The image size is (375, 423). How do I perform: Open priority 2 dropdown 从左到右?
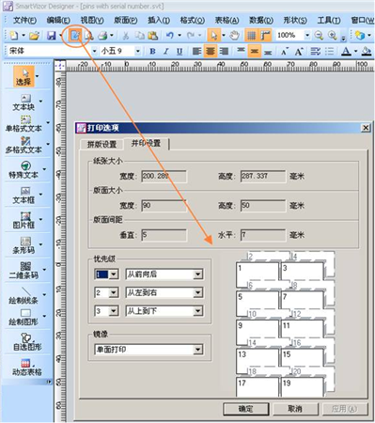click(x=164, y=292)
